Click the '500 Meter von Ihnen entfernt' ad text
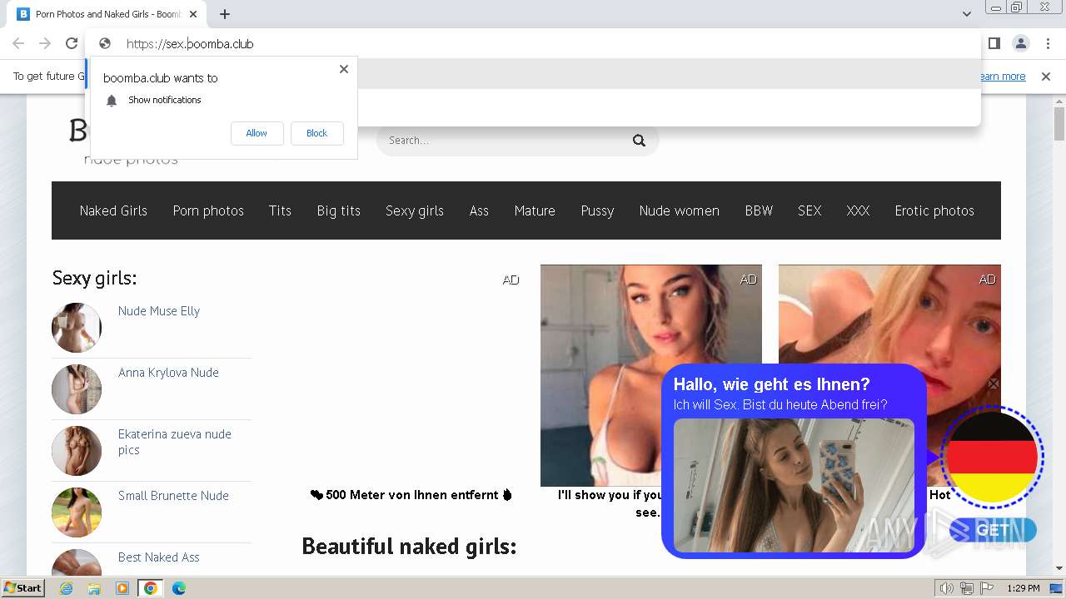 [411, 495]
